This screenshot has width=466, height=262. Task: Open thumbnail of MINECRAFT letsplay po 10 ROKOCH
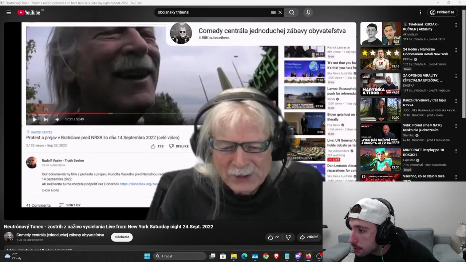point(381,159)
